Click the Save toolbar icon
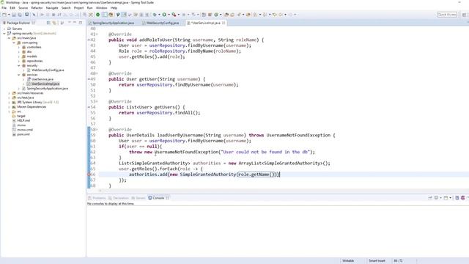The height and width of the screenshot is (264, 469). 14,15
